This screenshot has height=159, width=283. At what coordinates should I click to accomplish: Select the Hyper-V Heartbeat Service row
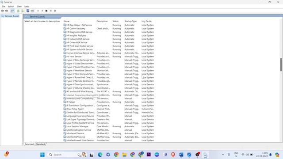coord(109,71)
